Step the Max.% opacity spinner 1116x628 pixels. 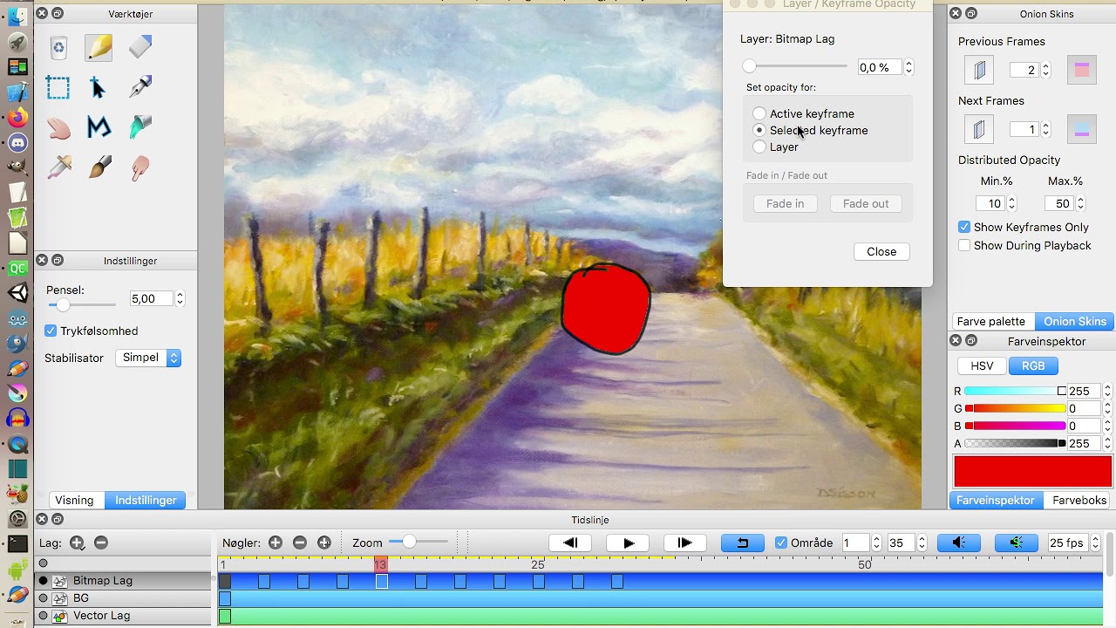[1080, 203]
